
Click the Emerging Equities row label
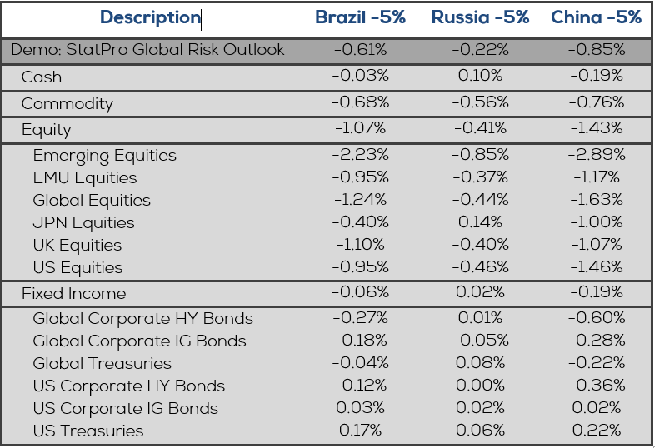point(105,156)
